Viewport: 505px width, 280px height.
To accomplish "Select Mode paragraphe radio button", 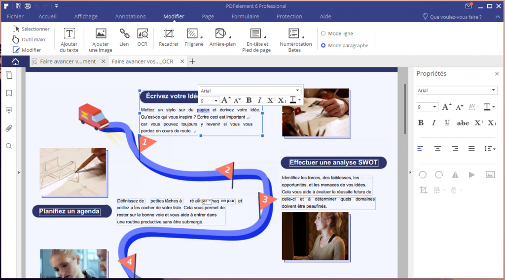I will click(x=345, y=45).
